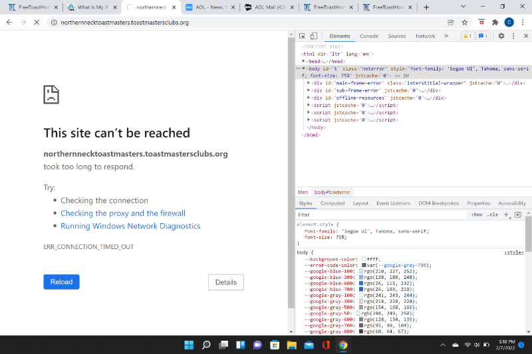Close the AOL - News tab
Viewport: 532px width, 354px height.
coord(233,7)
